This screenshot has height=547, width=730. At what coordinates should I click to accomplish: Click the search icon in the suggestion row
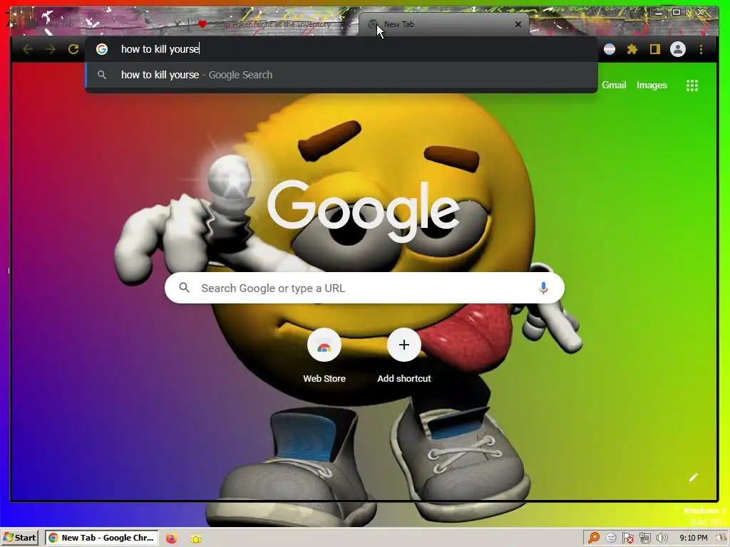[x=102, y=75]
